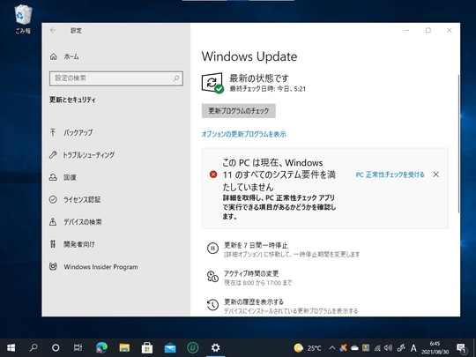Open the Windows Start menu
476x357 pixels.
point(11,347)
